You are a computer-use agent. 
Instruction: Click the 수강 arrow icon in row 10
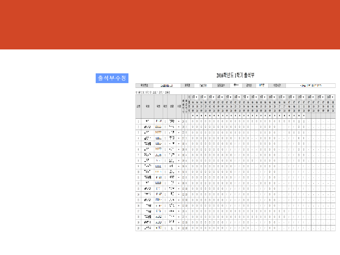(x=178, y=172)
